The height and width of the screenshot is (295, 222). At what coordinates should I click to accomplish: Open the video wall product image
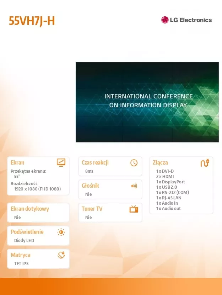click(x=147, y=102)
